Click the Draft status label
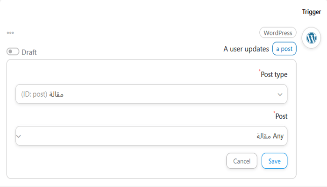This screenshot has height=187, width=327. [29, 52]
